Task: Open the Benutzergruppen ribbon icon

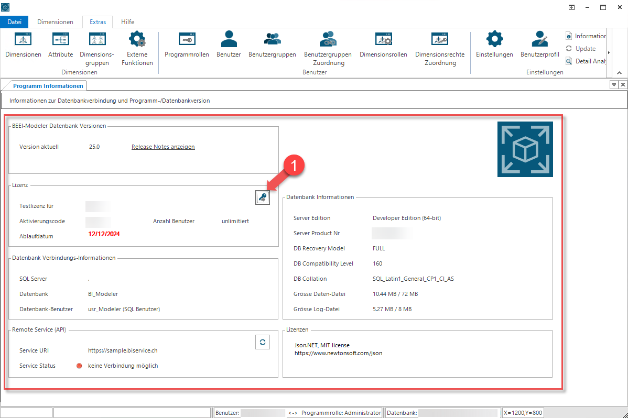Action: 273,45
